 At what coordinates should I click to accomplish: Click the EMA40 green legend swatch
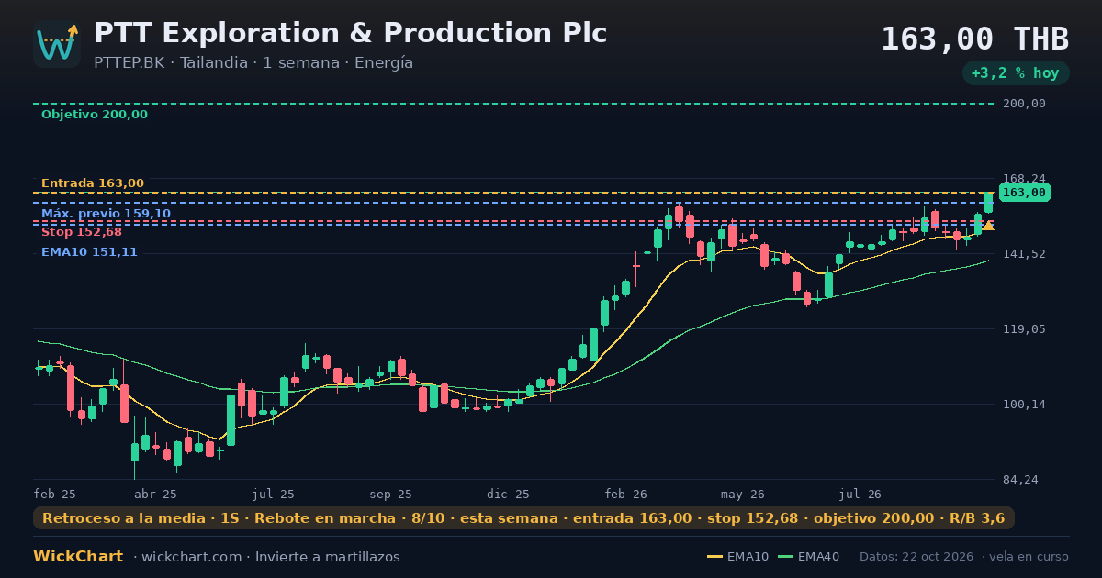pyautogui.click(x=785, y=557)
